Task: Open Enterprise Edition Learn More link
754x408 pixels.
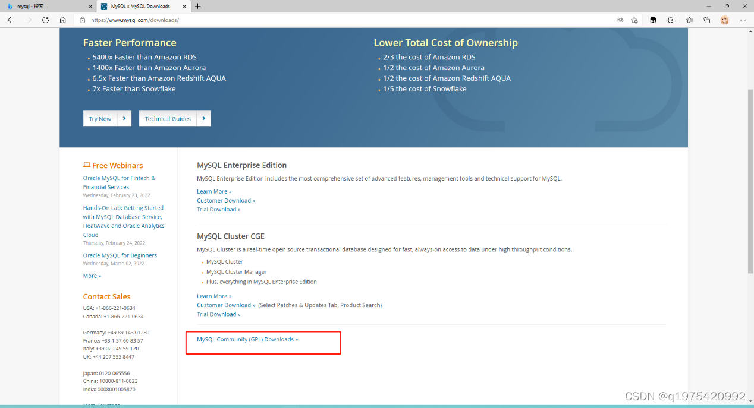Action: pyautogui.click(x=214, y=191)
